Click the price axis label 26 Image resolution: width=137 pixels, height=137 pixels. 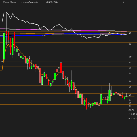(x=130, y=87)
